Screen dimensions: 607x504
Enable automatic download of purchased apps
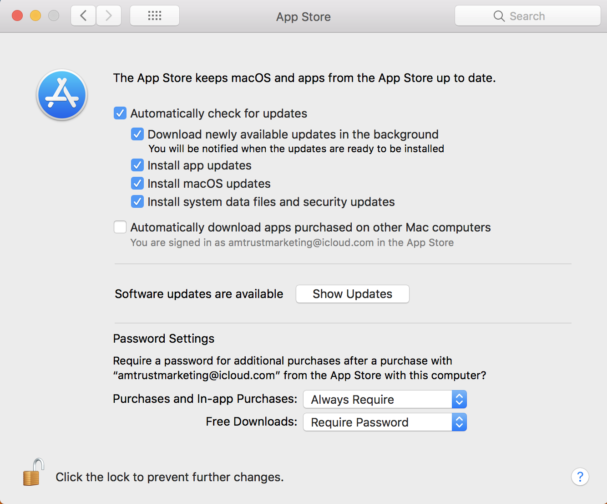point(120,227)
